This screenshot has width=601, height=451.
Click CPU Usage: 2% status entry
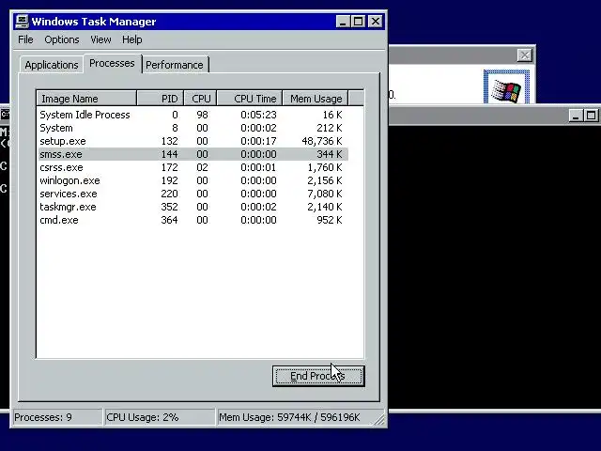pos(160,417)
